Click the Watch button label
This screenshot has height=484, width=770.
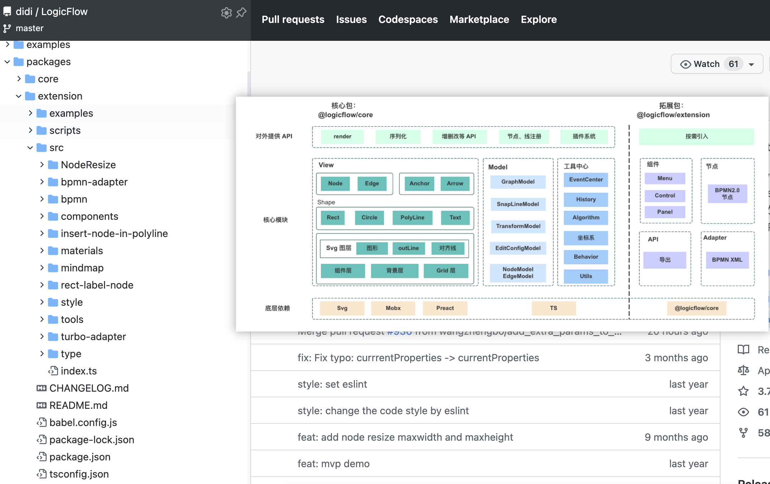(707, 64)
